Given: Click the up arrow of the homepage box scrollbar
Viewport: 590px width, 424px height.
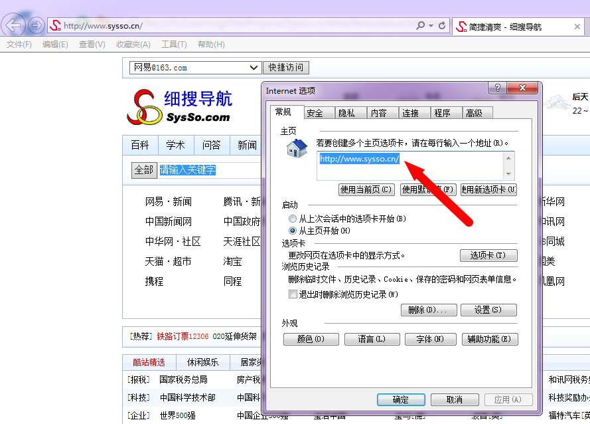Looking at the screenshot, I should tap(508, 158).
